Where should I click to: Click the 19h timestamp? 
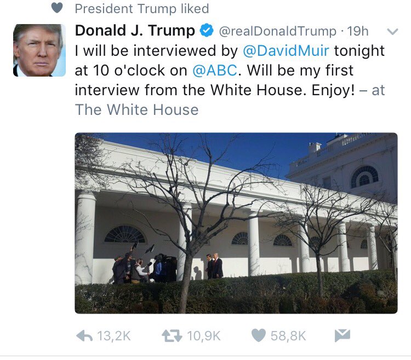tap(357, 31)
